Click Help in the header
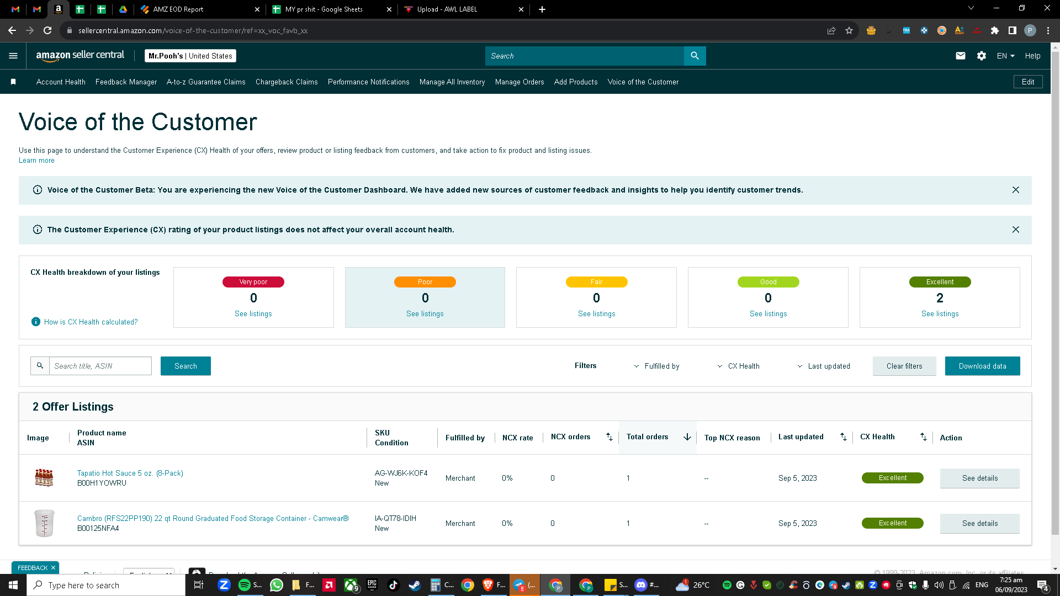This screenshot has width=1060, height=596. click(1032, 56)
